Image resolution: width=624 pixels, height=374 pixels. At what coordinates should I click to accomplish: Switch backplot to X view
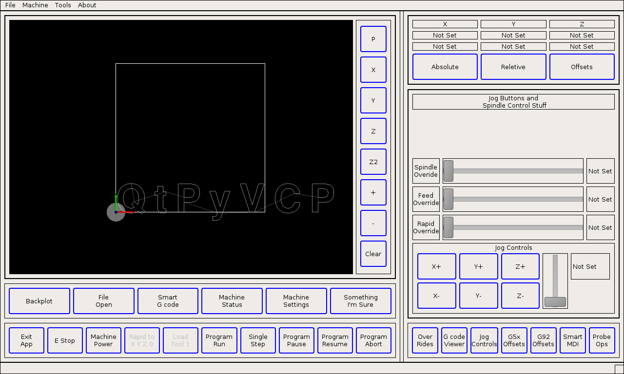(x=373, y=70)
